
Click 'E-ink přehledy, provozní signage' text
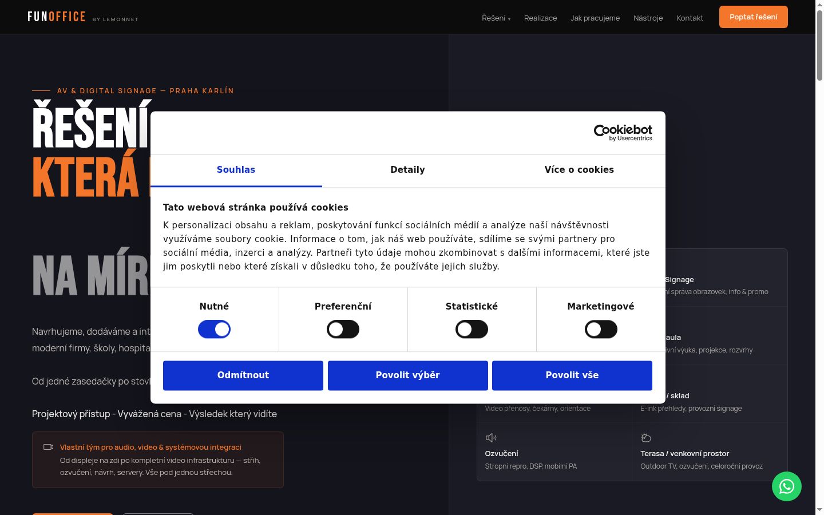pyautogui.click(x=691, y=409)
